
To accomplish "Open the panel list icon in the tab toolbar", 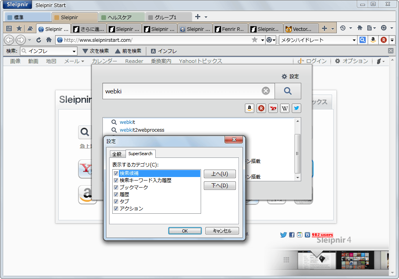I will 9,29.
